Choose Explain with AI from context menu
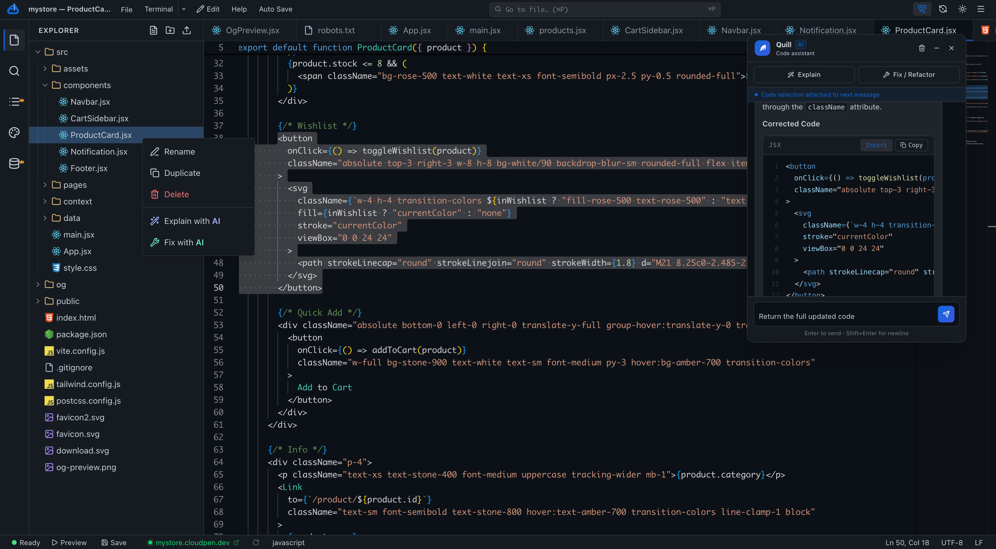The height and width of the screenshot is (549, 996). (198, 221)
